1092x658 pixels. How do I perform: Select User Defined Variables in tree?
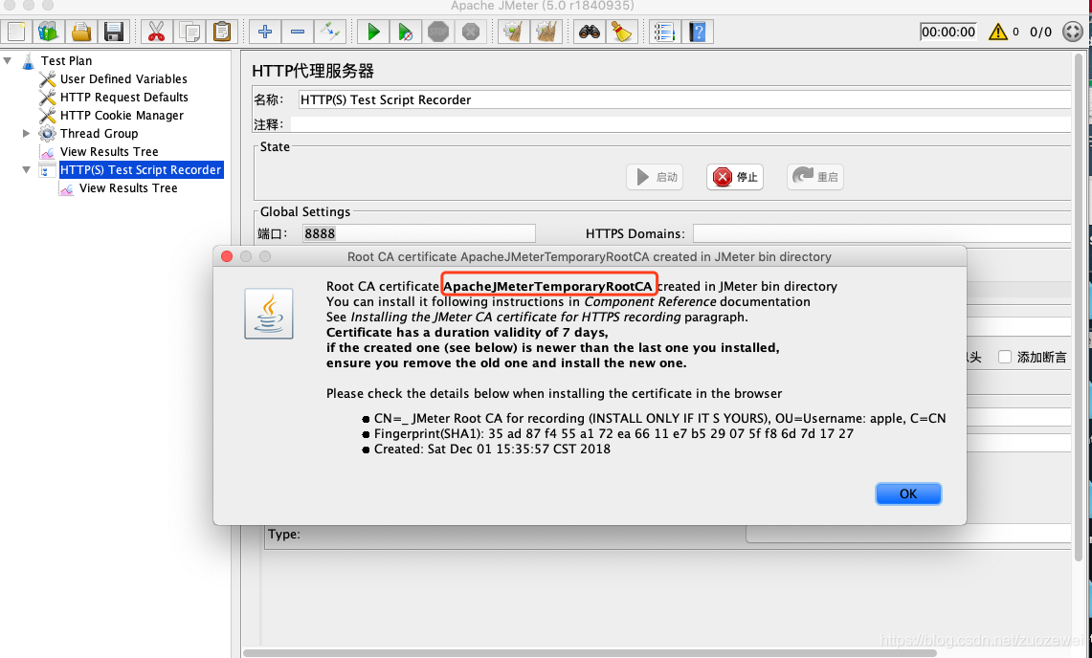123,78
